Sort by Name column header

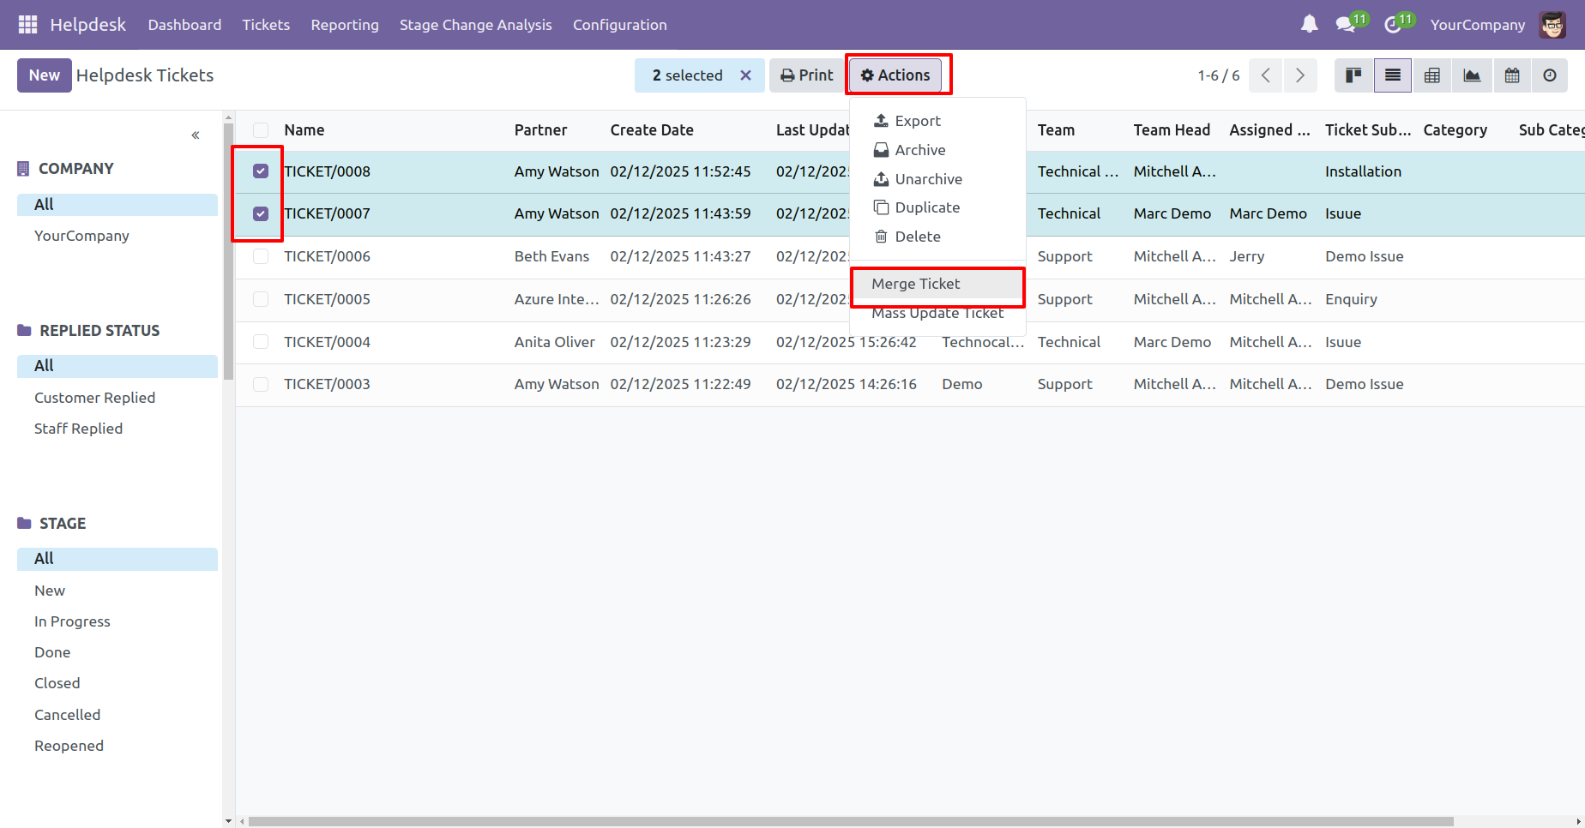pos(304,130)
